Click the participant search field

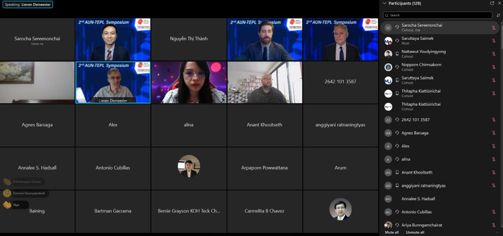click(437, 15)
